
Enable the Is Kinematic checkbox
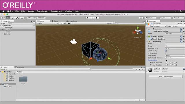coord(166,53)
